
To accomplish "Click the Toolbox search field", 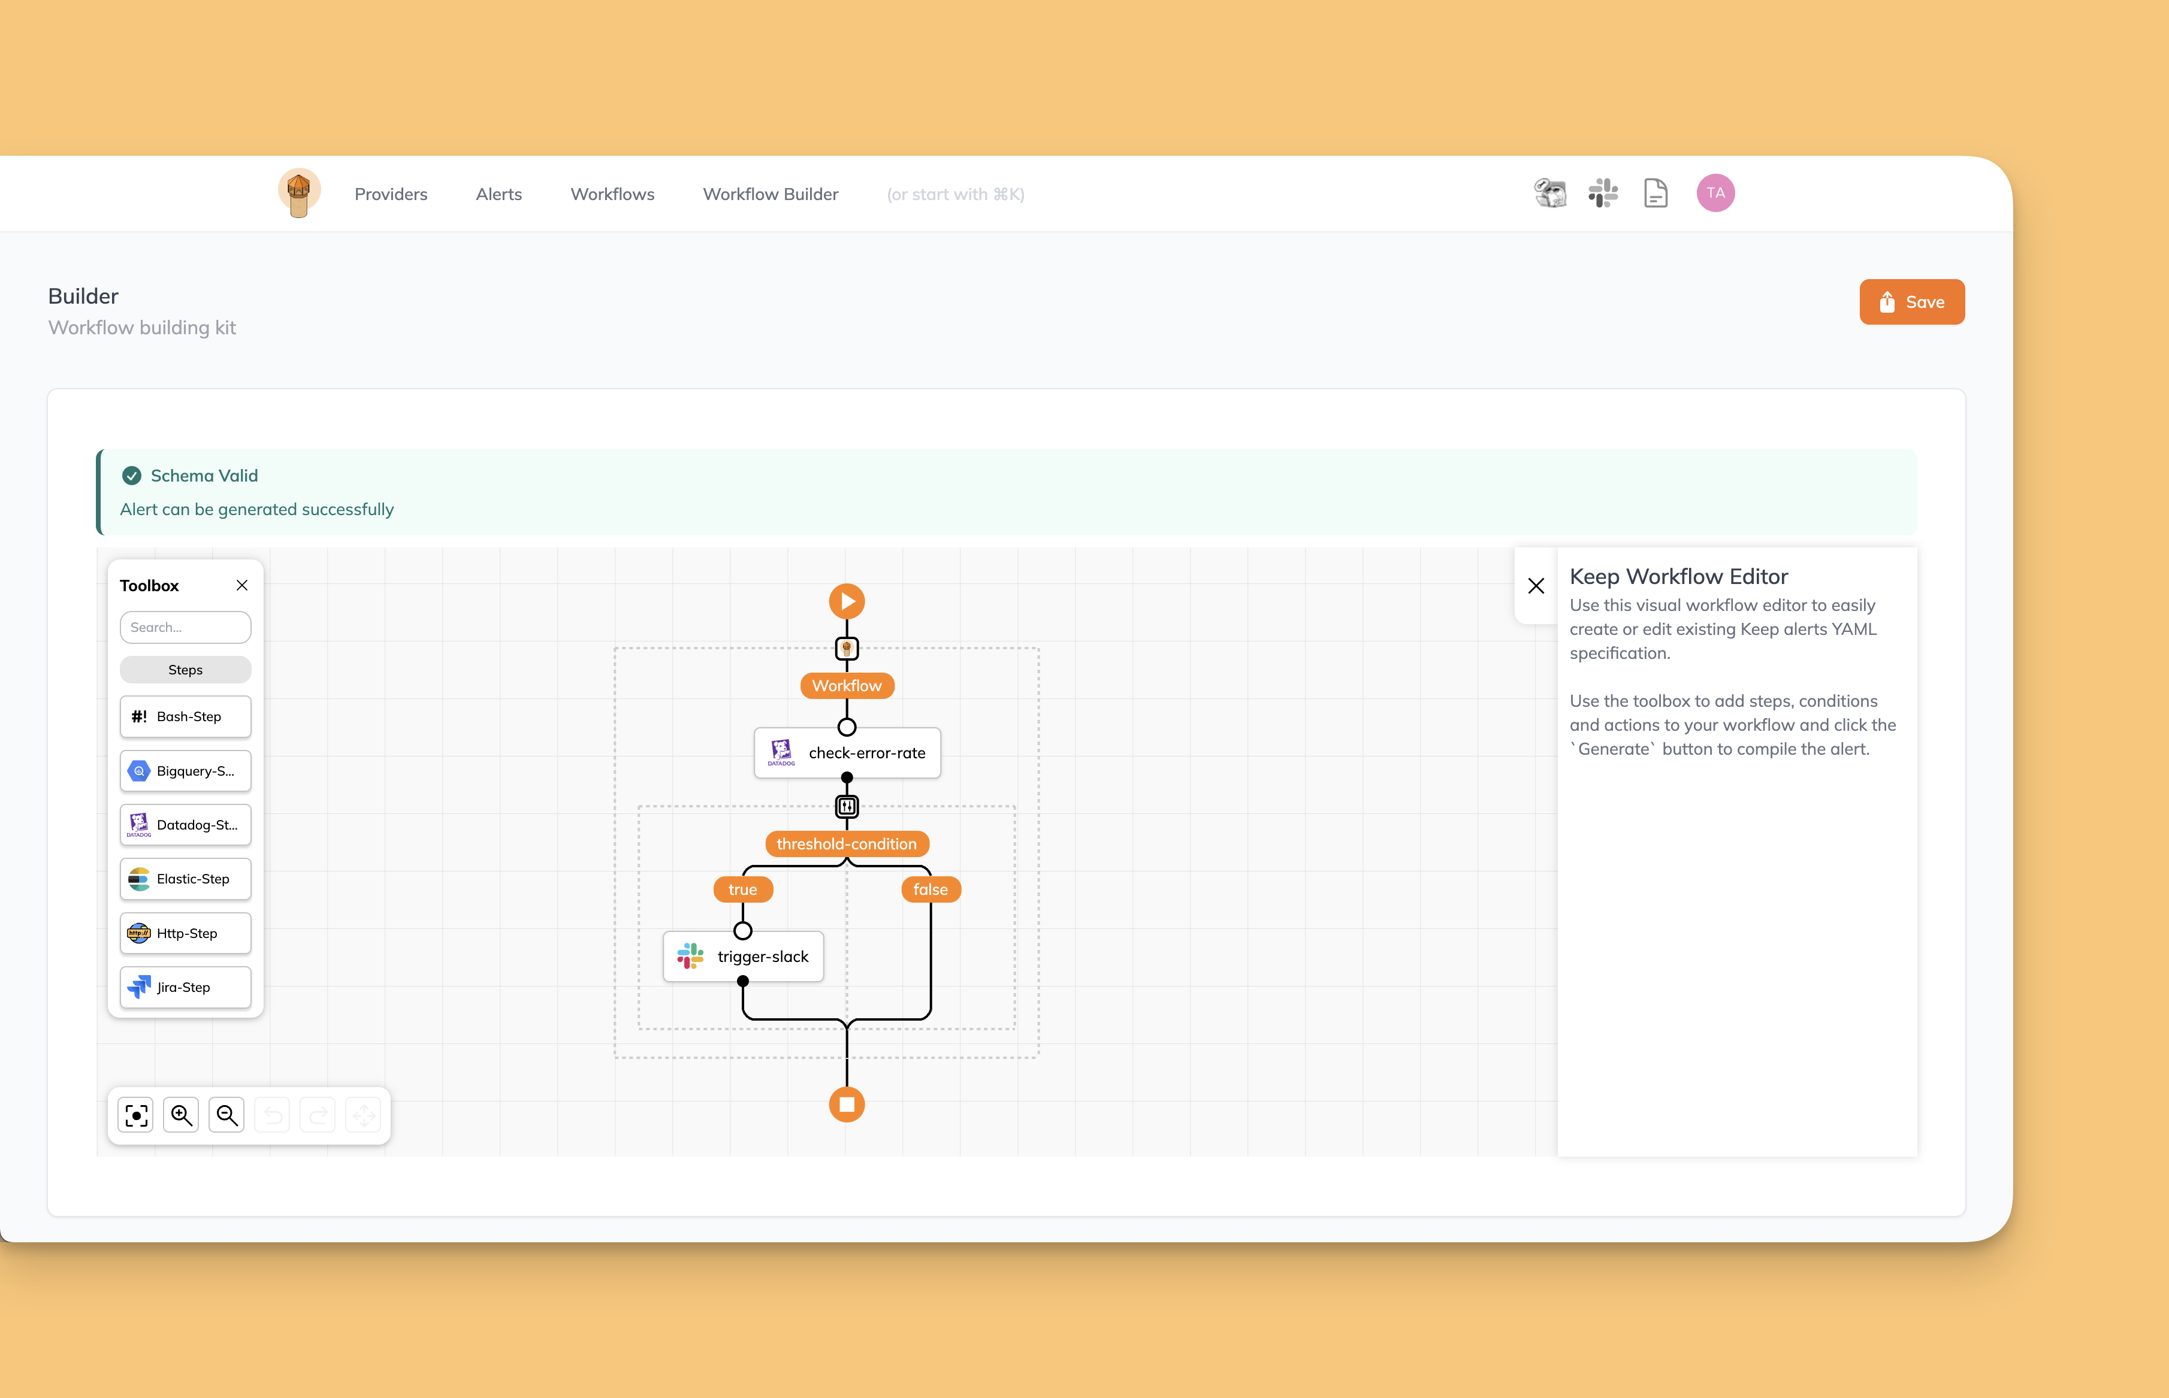I will 185,627.
